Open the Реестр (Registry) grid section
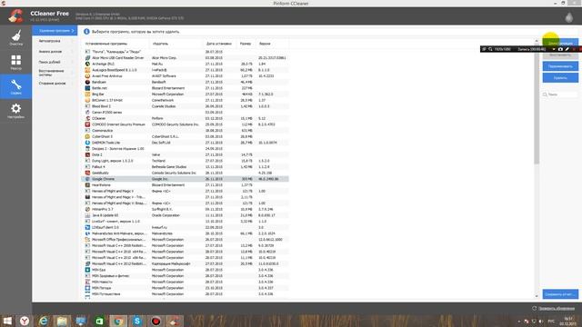The width and height of the screenshot is (582, 327). click(x=16, y=63)
